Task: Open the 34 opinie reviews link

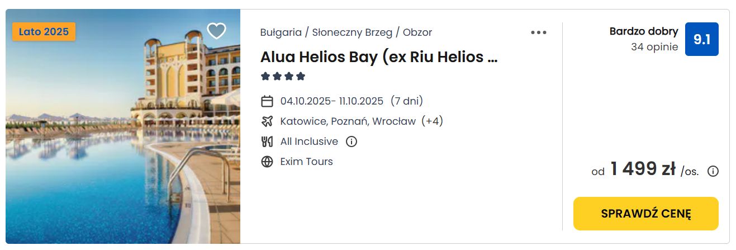Action: click(x=654, y=47)
